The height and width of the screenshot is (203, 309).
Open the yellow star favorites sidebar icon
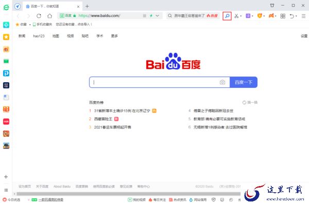(x=6, y=37)
